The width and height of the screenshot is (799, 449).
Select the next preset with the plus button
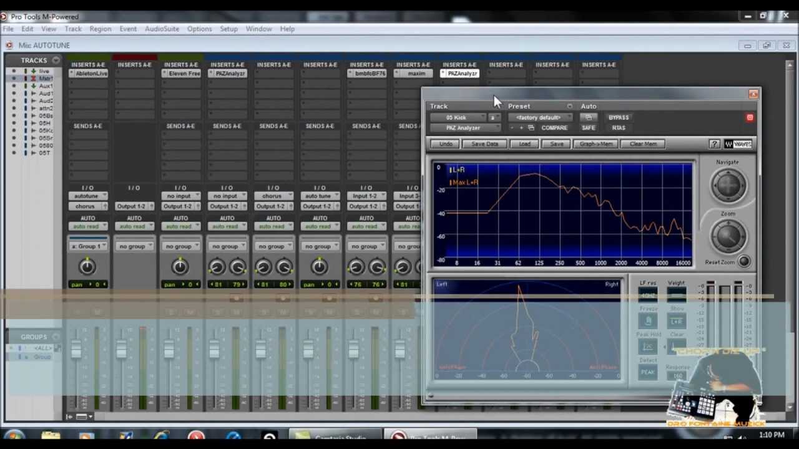(521, 128)
